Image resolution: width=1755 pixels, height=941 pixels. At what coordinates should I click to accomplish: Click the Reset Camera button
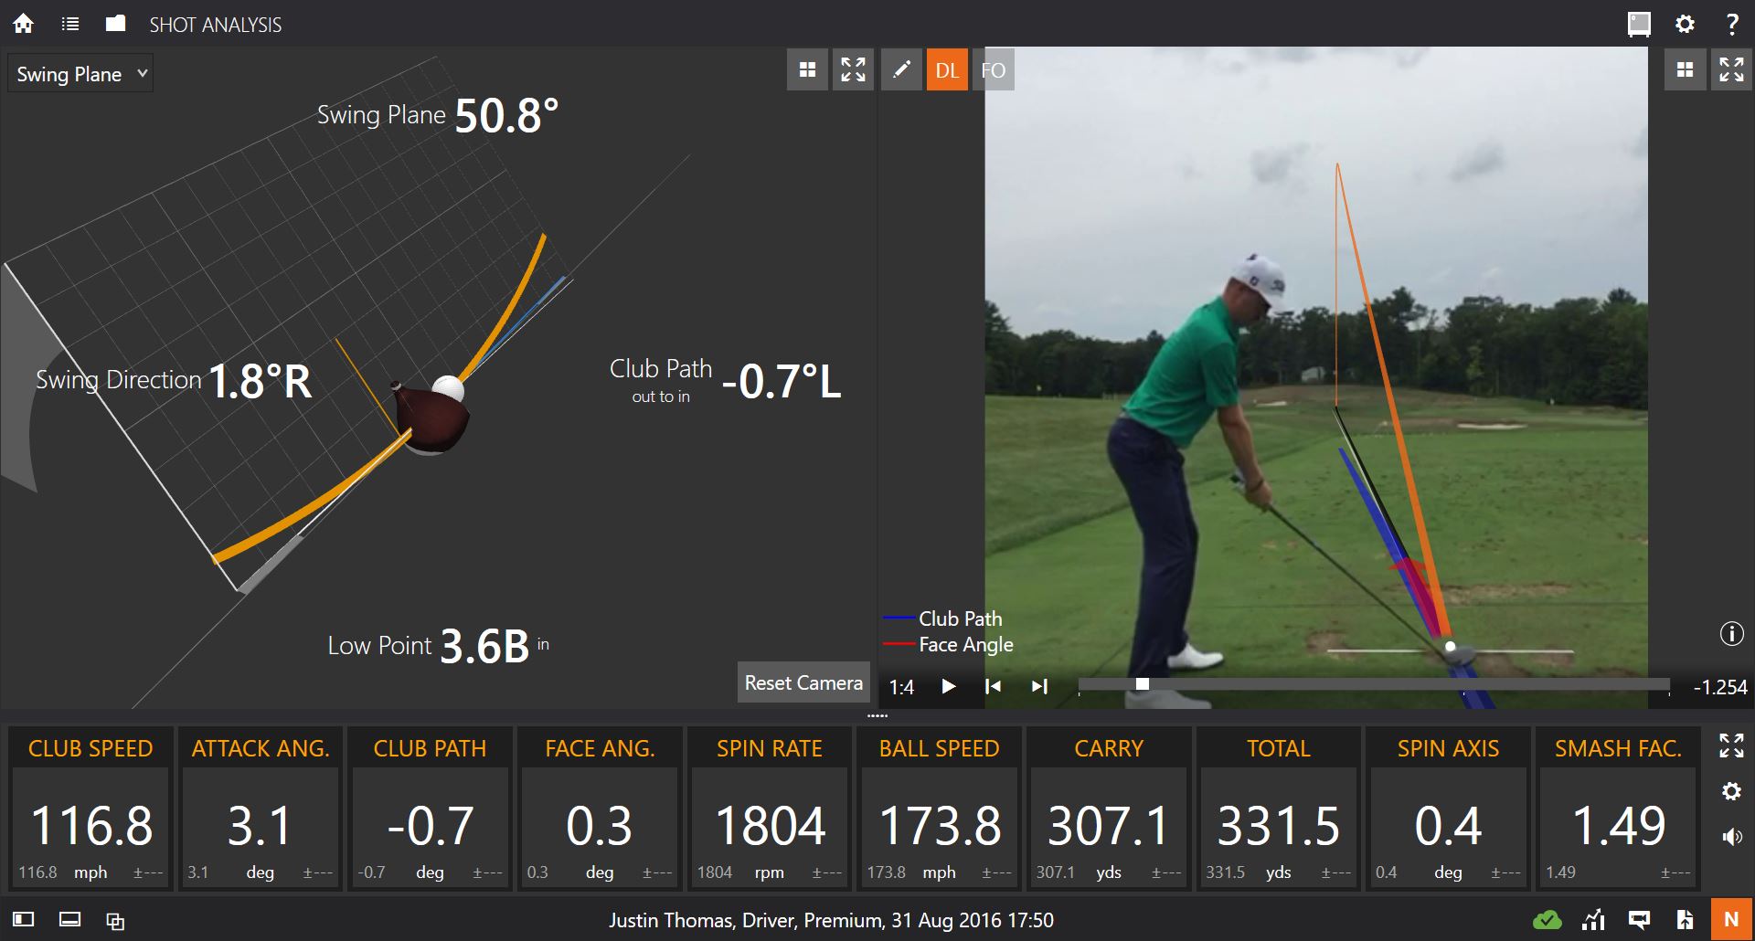click(803, 682)
